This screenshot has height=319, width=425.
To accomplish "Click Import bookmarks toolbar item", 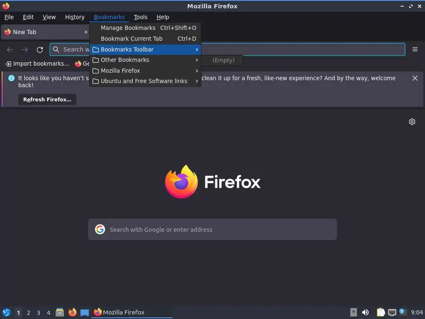I will tap(37, 64).
